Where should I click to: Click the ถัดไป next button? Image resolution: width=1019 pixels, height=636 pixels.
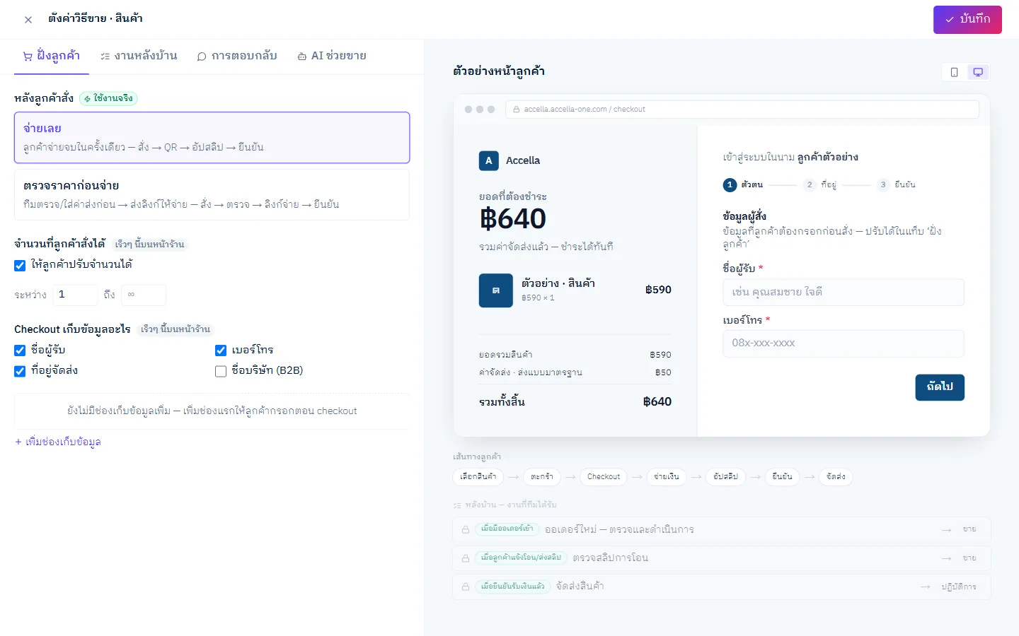940,387
